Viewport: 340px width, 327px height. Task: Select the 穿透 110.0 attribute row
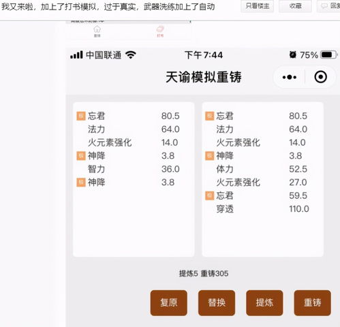[263, 209]
